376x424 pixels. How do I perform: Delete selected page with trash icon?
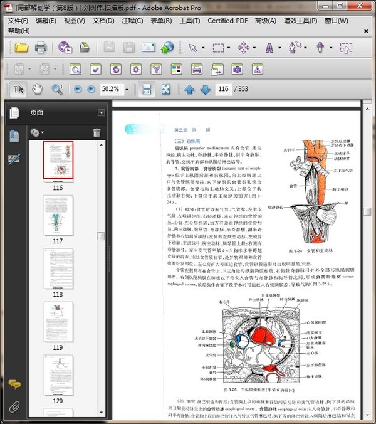(x=97, y=132)
